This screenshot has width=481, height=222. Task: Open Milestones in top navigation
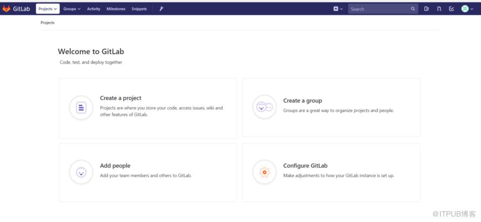click(x=116, y=9)
